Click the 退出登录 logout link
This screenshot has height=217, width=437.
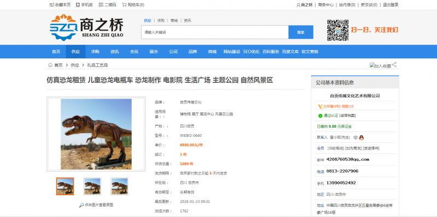[391, 5]
